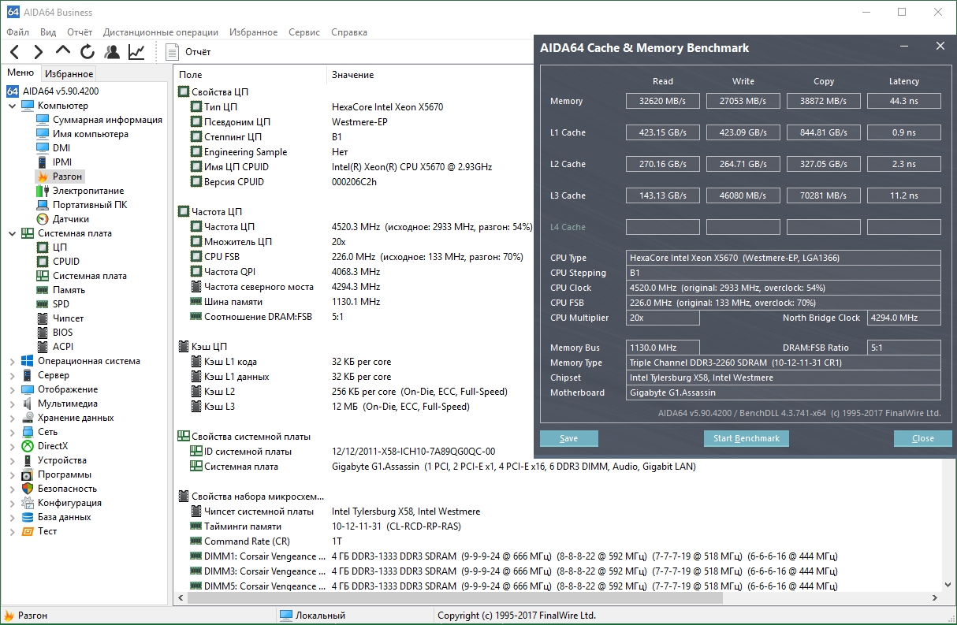Image resolution: width=957 pixels, height=625 pixels.
Task: Click the Memory Bus 1130.0 MHz field
Action: (663, 348)
